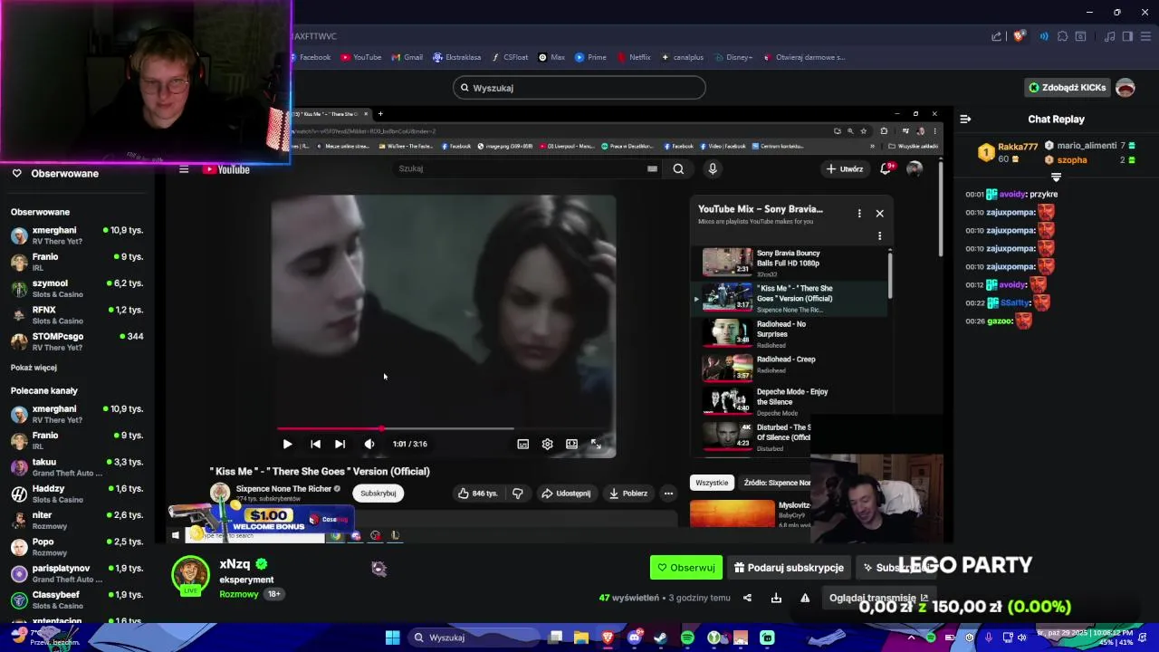Viewport: 1159px width, 652px height.
Task: Dislike the Kiss Me video
Action: coord(518,494)
